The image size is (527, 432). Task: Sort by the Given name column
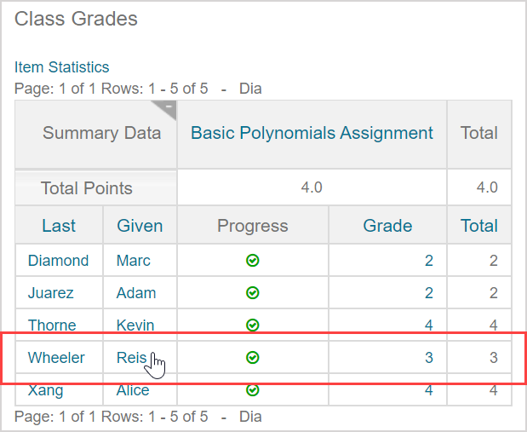coord(140,226)
